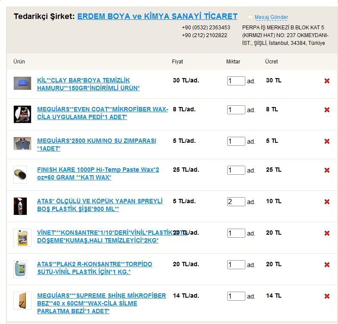338x324 pixels.
Task: Open Erdem Boya ve Kimya supplier page
Action: (157, 16)
